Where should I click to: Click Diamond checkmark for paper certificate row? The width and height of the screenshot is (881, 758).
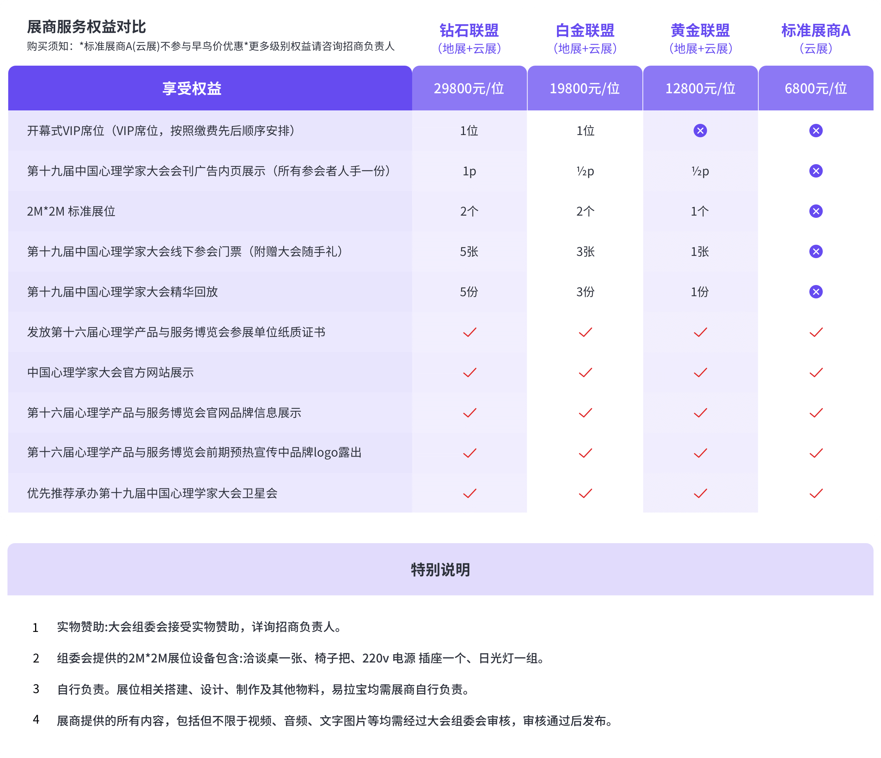click(x=469, y=332)
